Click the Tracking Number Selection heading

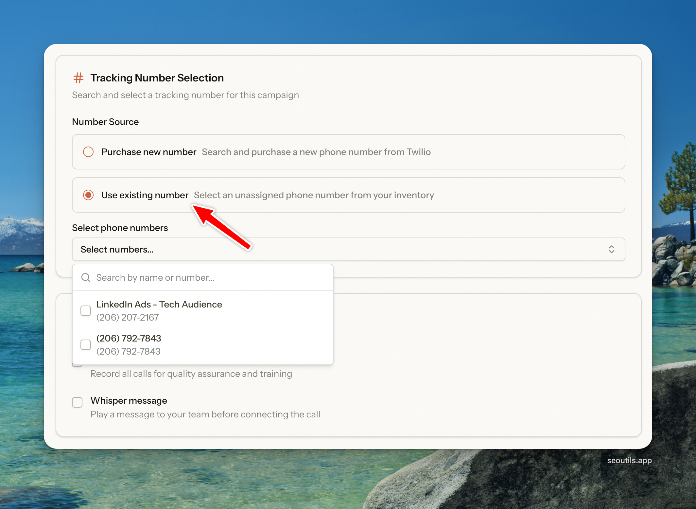(157, 78)
